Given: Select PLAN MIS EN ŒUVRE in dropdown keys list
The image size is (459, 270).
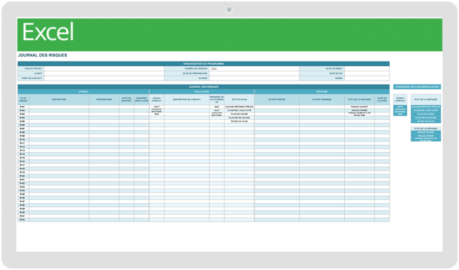Looking at the screenshot, I should [x=426, y=117].
